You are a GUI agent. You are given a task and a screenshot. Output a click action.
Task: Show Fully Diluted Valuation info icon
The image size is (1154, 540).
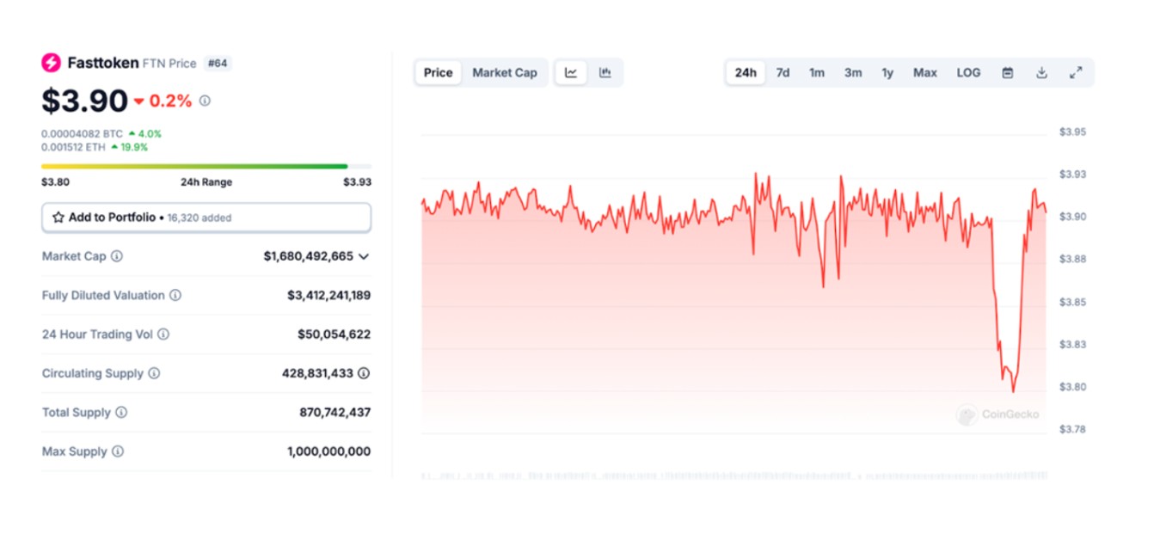[175, 295]
